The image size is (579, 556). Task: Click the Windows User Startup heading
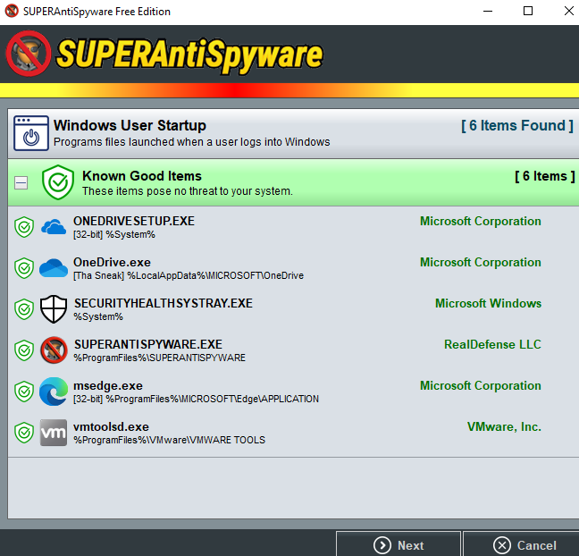pyautogui.click(x=130, y=126)
